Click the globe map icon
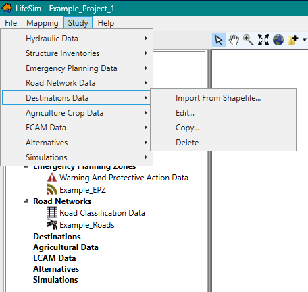Viewport: 308px width, 292px height. 278,40
